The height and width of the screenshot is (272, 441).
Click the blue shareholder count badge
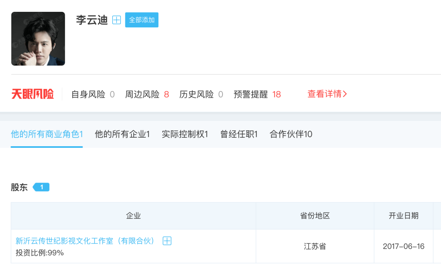click(41, 187)
